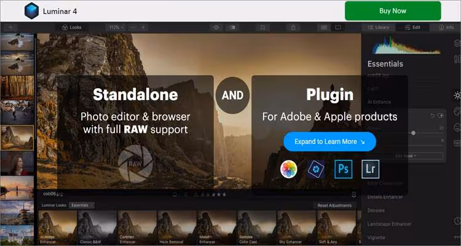Apply the Contrast Enhancer look
The image size is (461, 246).
click(x=137, y=228)
